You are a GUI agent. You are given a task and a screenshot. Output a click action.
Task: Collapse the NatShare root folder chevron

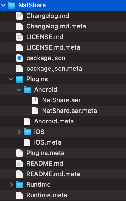tap(3, 5)
